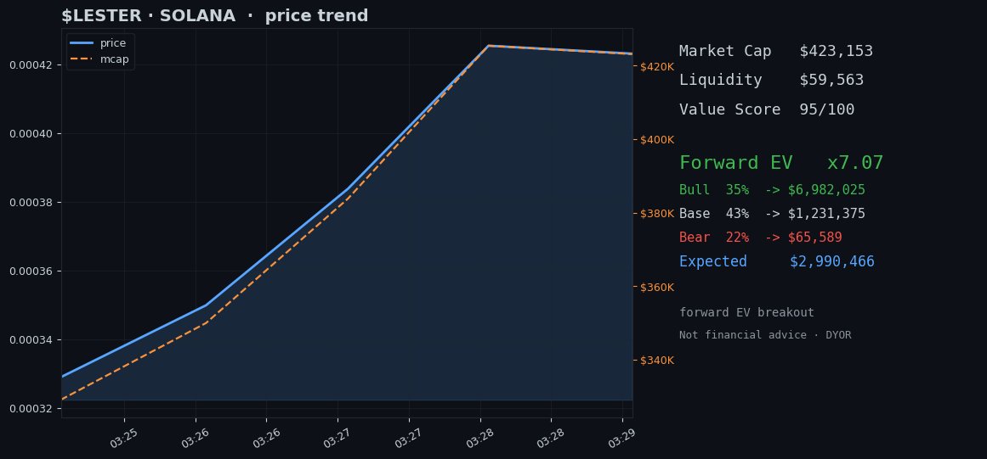Click the blue "Expected" label

point(713,261)
